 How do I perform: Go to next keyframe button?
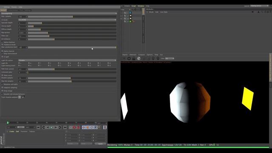pyautogui.click(x=59, y=127)
